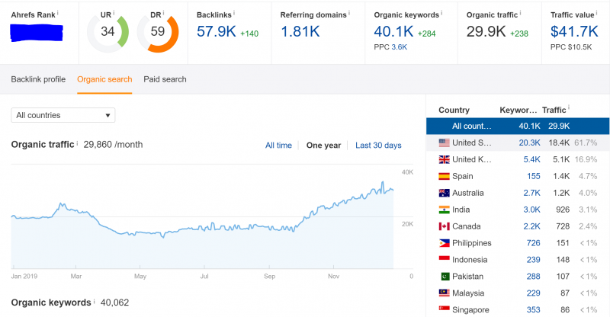This screenshot has width=610, height=317.
Task: Click info icon next to DR
Action: tap(163, 13)
